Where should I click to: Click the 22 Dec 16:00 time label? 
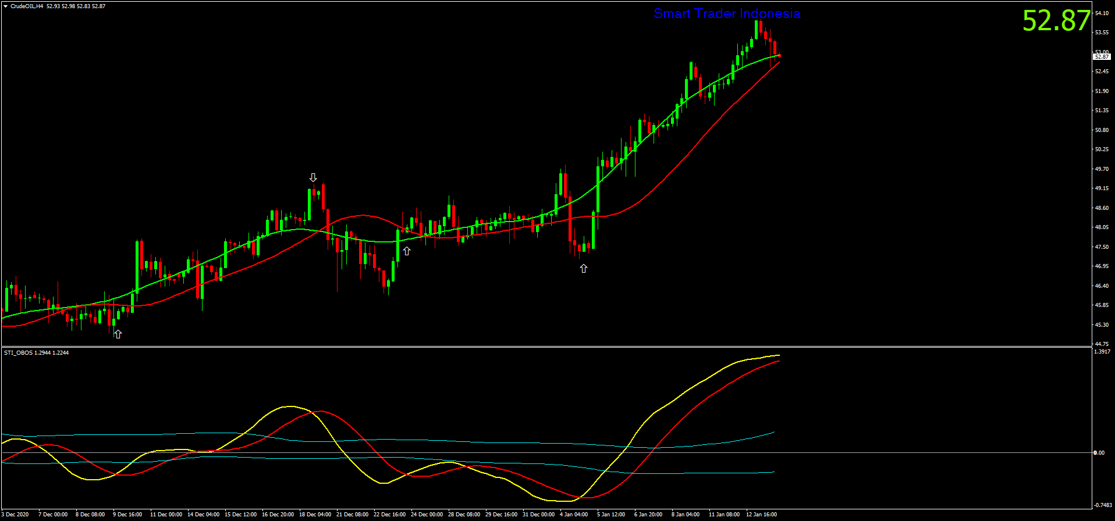pos(389,515)
